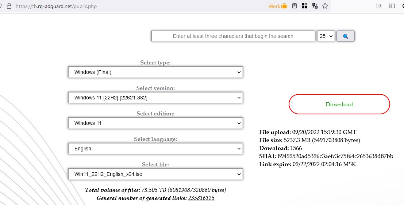The image size is (404, 205).
Task: Click the 'Select file:' label
Action: click(x=155, y=164)
